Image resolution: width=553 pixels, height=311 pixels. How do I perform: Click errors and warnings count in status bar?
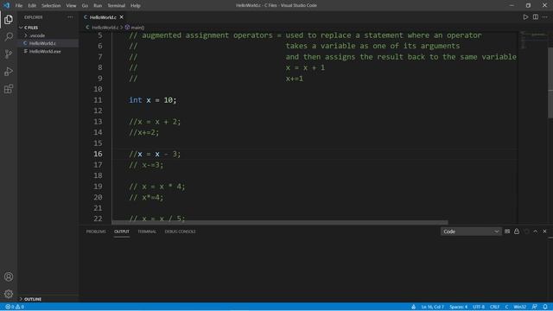pos(15,307)
